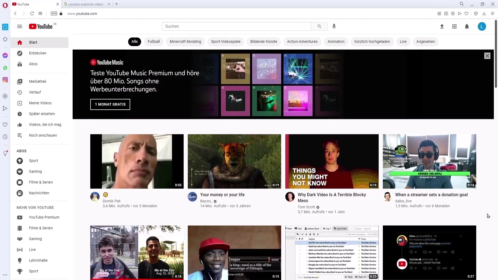Open Opera sidebar history clock icon
This screenshot has height=280, width=498.
pyautogui.click(x=5, y=137)
